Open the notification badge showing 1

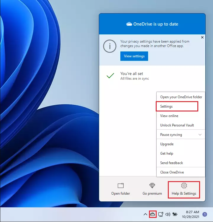coord(205,214)
